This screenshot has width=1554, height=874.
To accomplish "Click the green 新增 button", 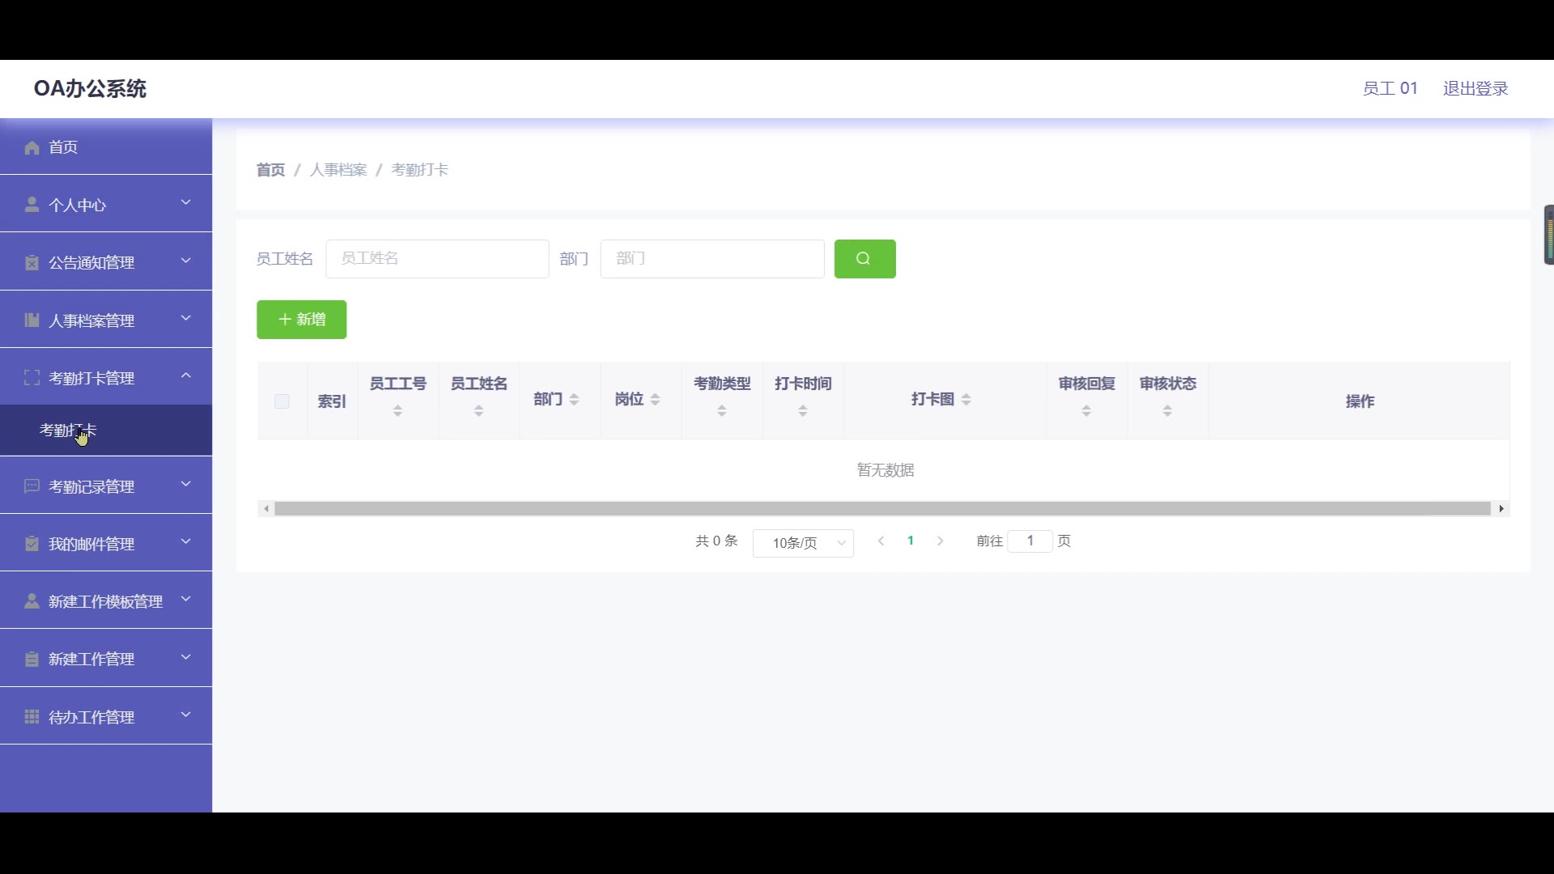I will [301, 320].
